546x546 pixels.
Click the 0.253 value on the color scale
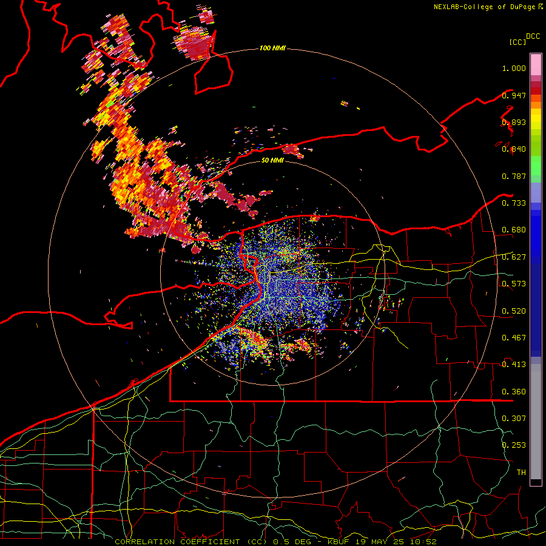click(514, 445)
